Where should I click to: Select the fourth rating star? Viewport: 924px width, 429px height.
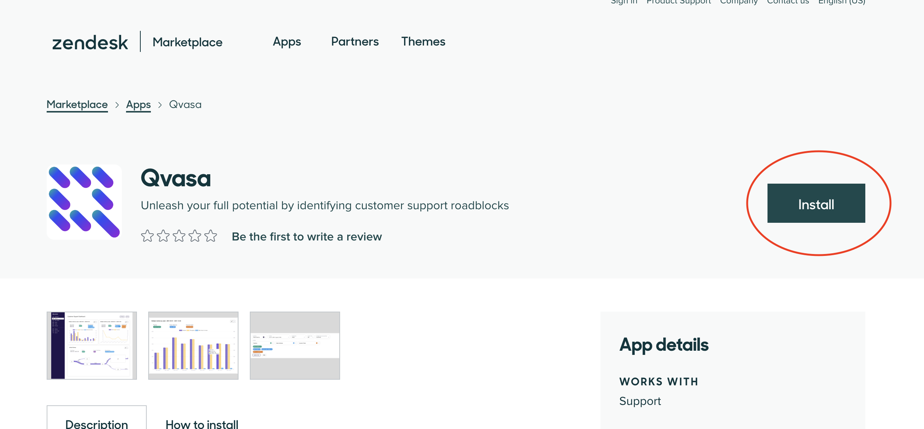coord(195,236)
